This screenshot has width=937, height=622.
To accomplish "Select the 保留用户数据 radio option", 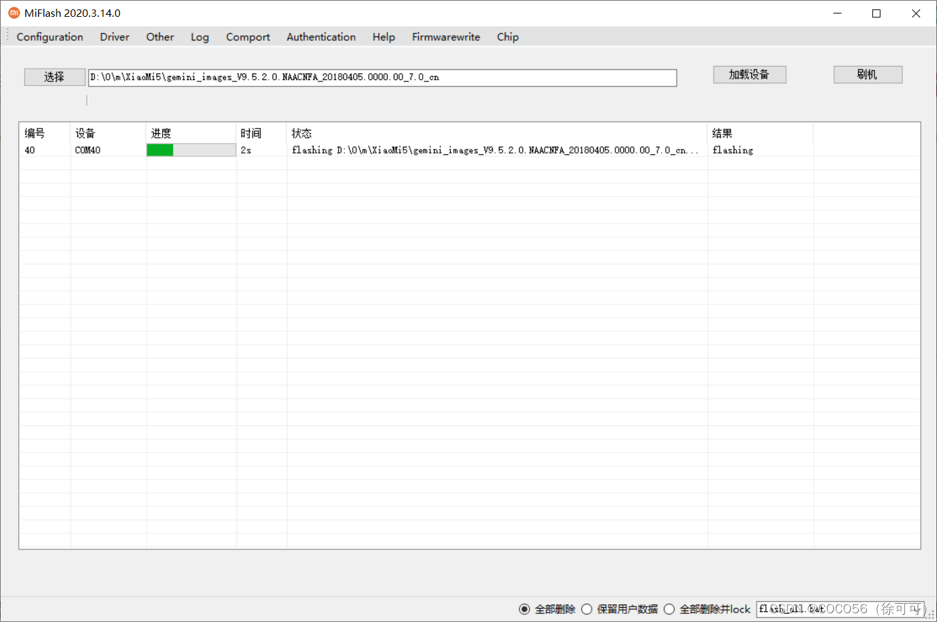I will (x=619, y=609).
